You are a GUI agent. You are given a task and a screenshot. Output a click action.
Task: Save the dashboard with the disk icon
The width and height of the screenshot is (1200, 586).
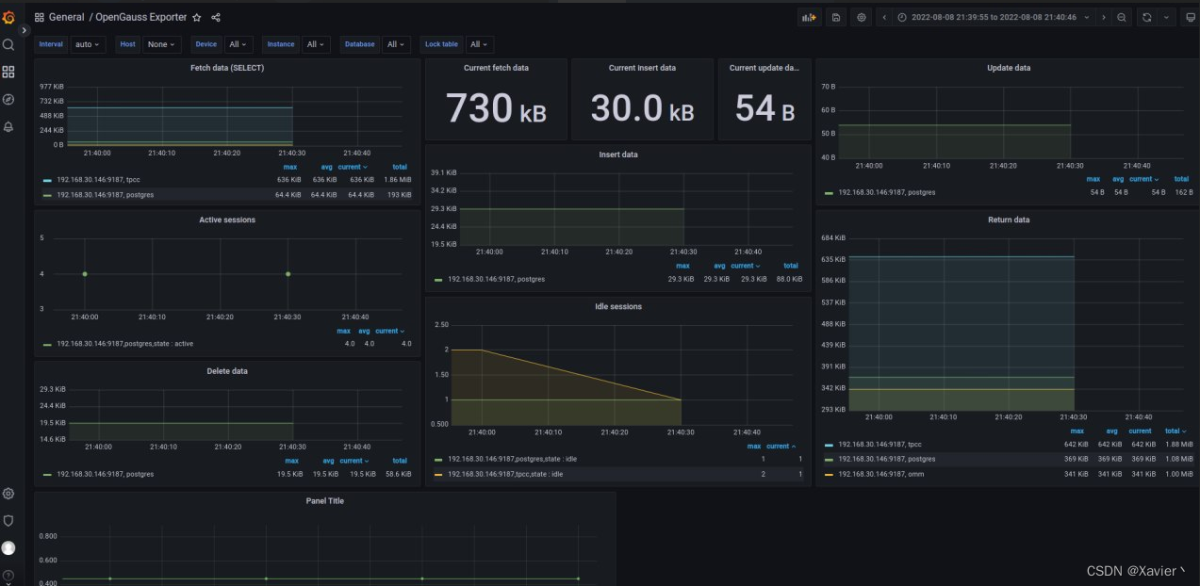[x=835, y=17]
